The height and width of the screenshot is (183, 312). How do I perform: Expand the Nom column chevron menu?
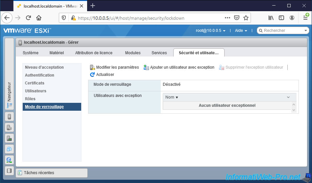(288, 97)
